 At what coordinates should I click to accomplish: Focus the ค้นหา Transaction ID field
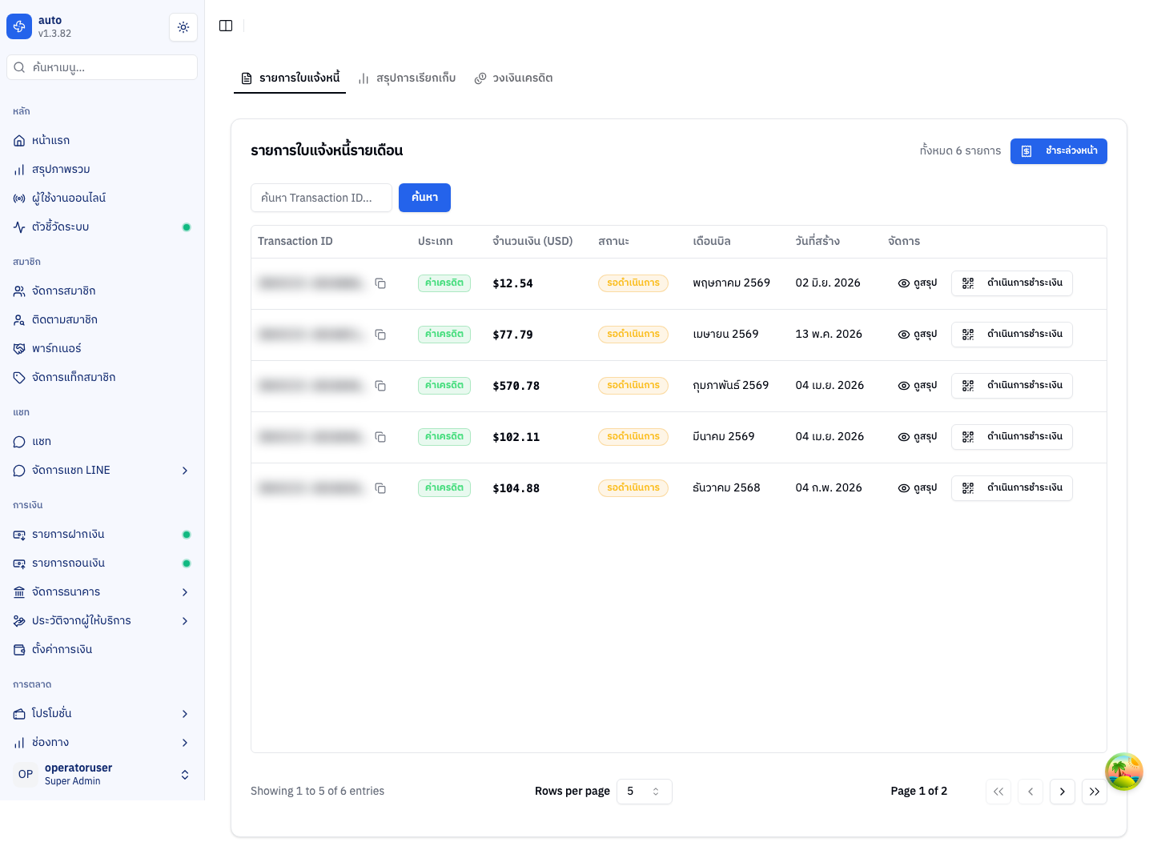(321, 198)
